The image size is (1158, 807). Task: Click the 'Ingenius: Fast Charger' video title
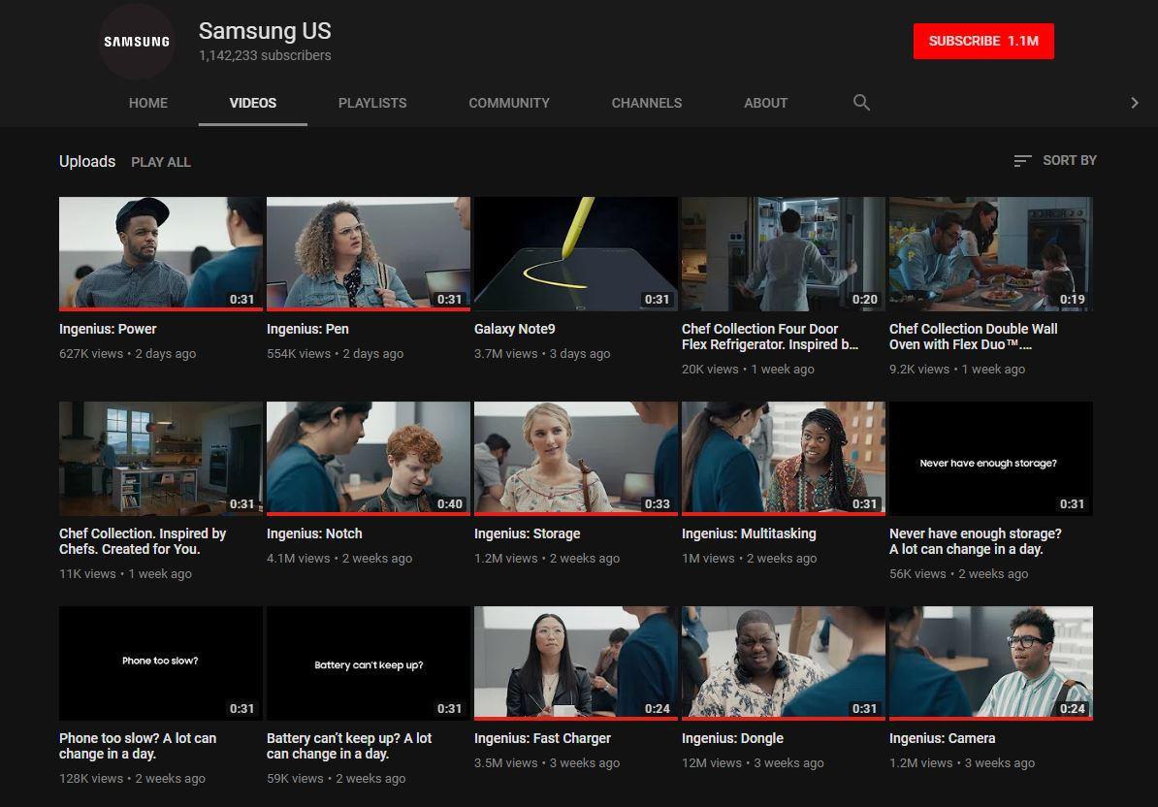coord(543,737)
